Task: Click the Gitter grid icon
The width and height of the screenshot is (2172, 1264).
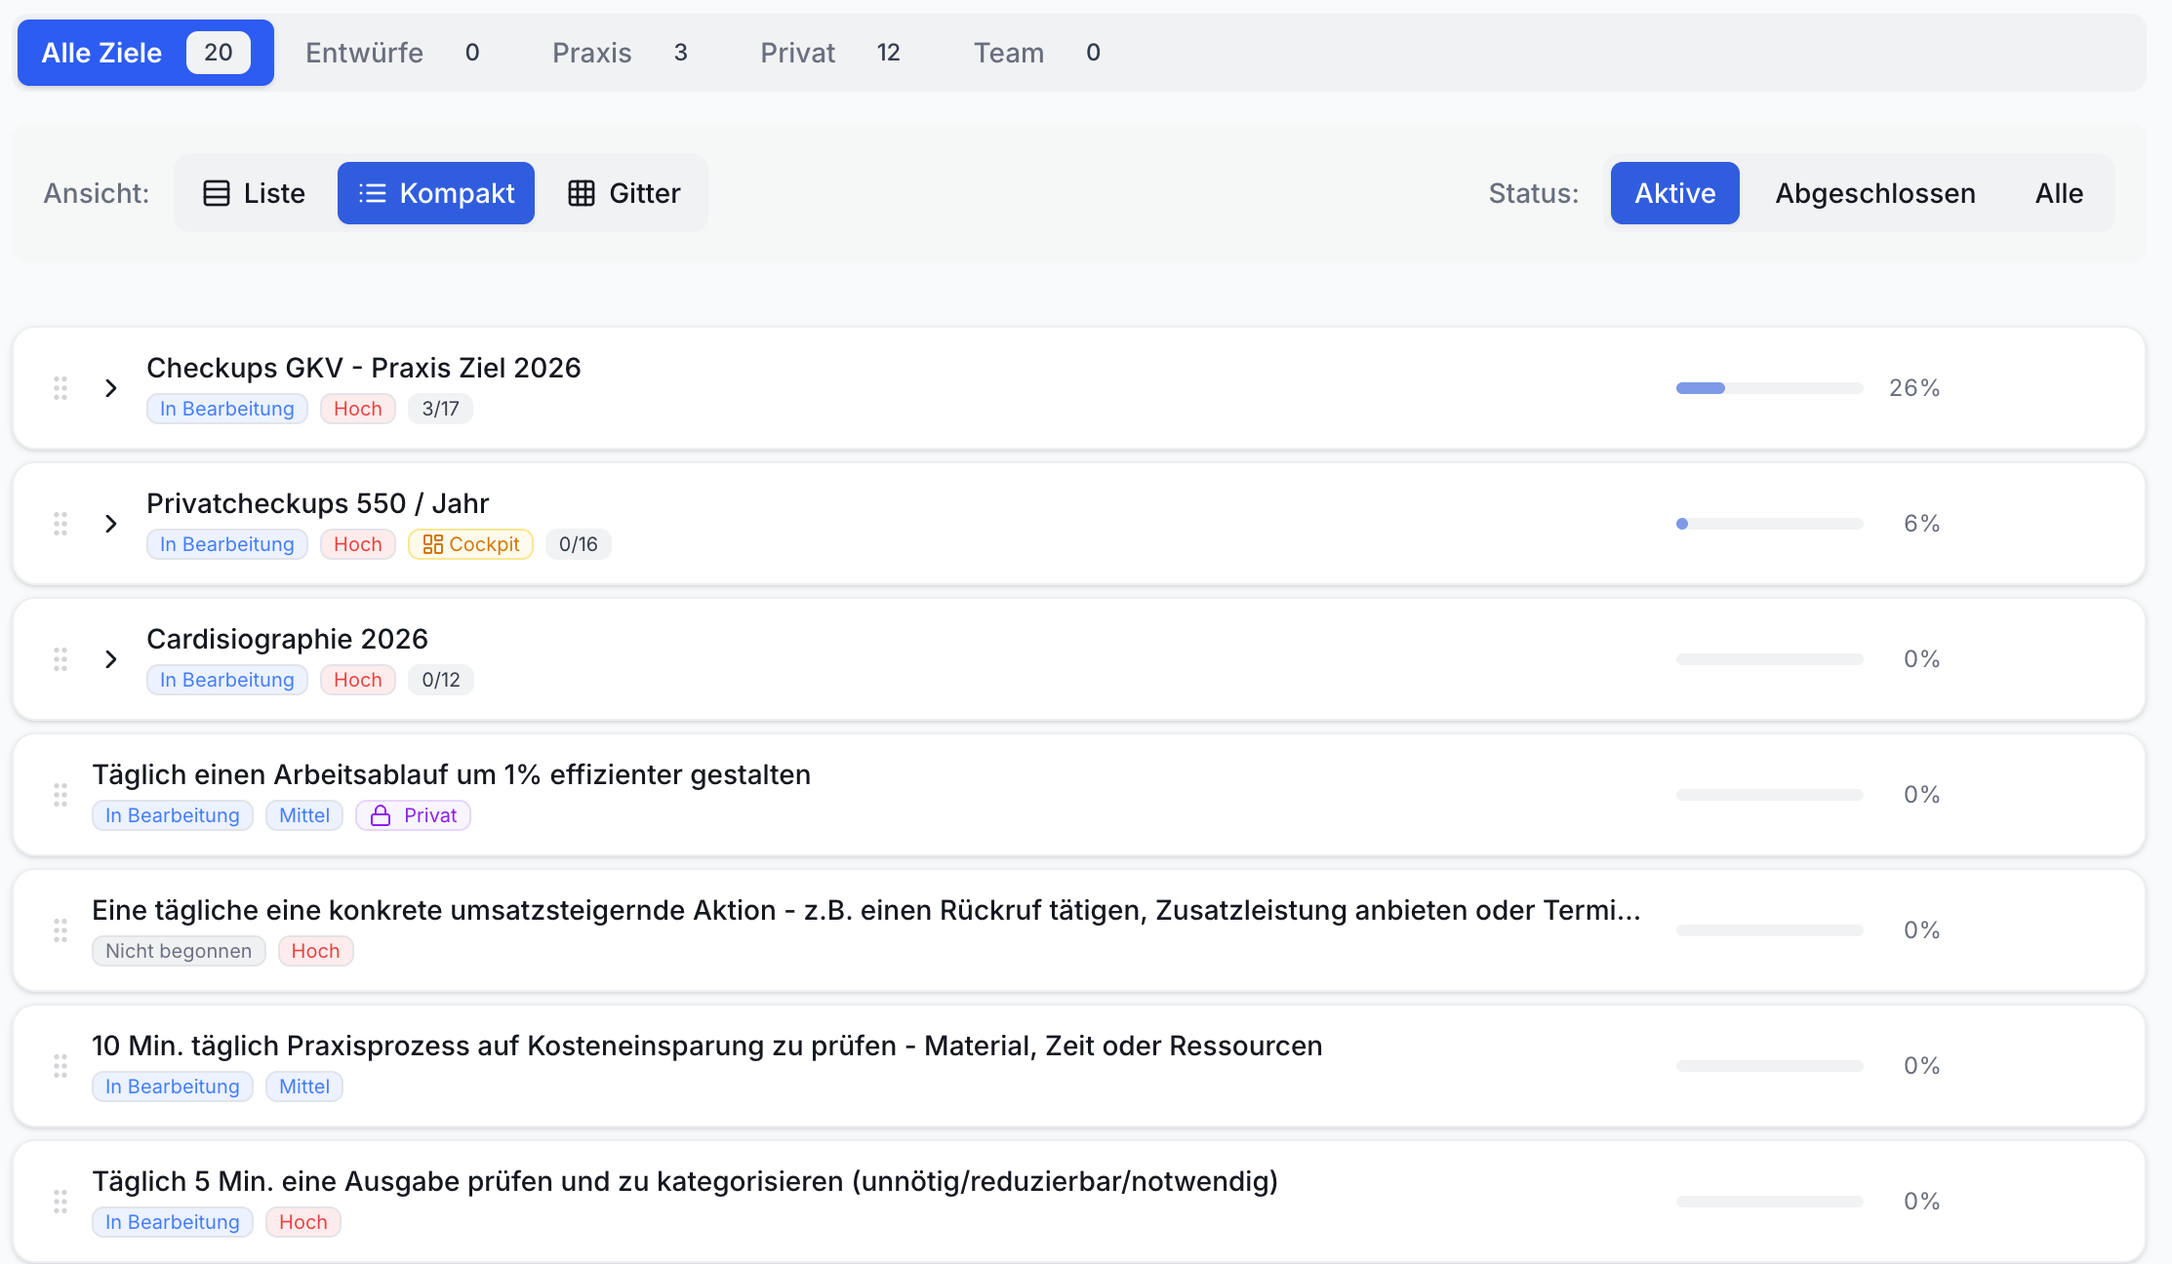Action: click(582, 193)
